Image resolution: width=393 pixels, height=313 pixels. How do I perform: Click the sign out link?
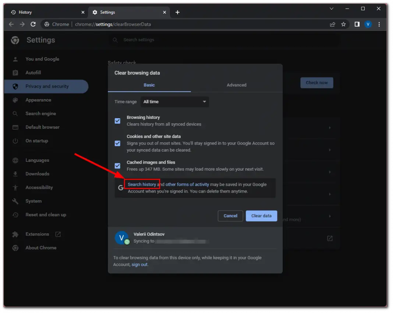coord(139,264)
